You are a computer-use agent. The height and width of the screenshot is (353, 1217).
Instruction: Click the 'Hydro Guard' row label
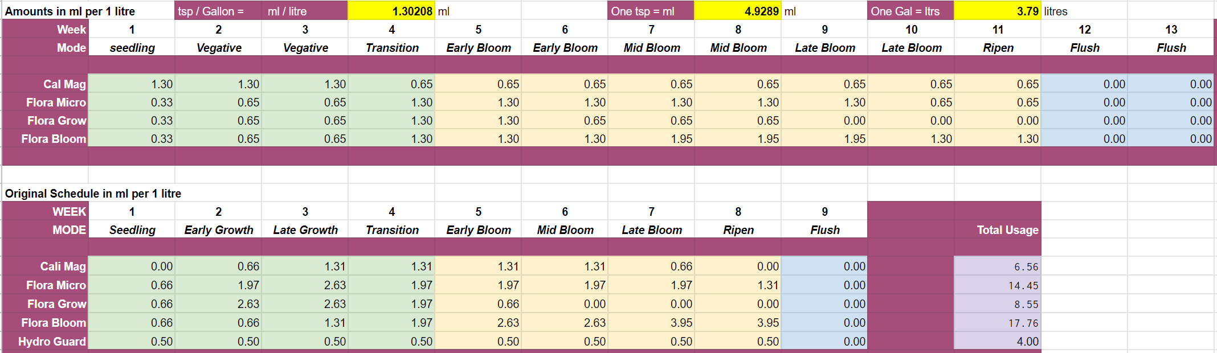point(52,342)
